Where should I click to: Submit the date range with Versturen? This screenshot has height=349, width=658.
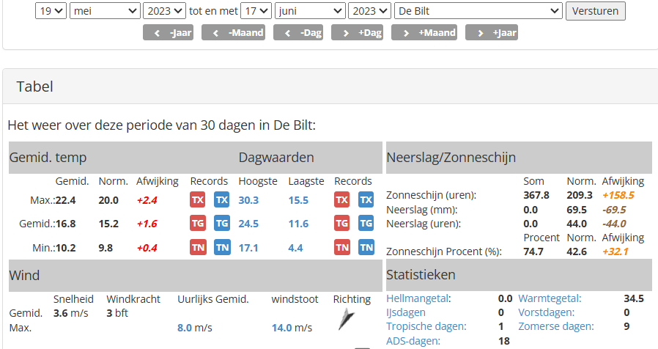click(596, 11)
